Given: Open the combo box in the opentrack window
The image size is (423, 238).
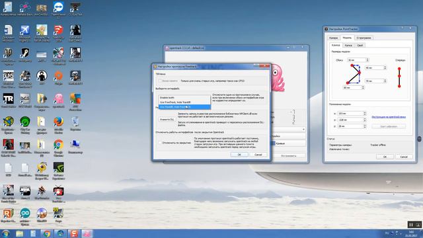Looking at the screenshot, I should 289,130.
